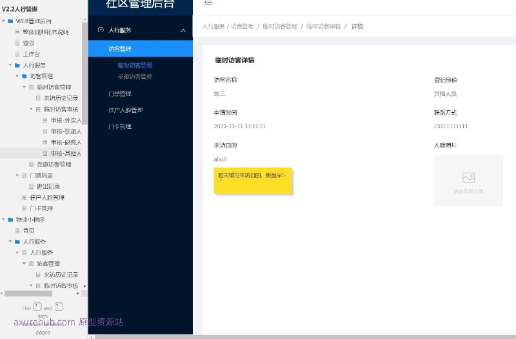Click the page icon beside 进出记录
The image size is (516, 339).
[31, 186]
